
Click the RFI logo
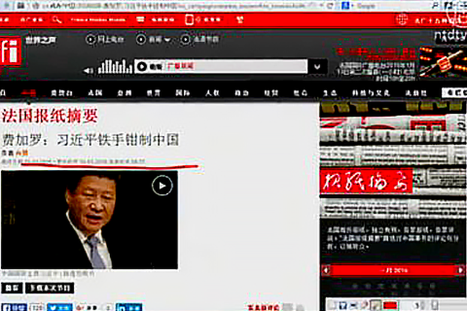(10, 53)
